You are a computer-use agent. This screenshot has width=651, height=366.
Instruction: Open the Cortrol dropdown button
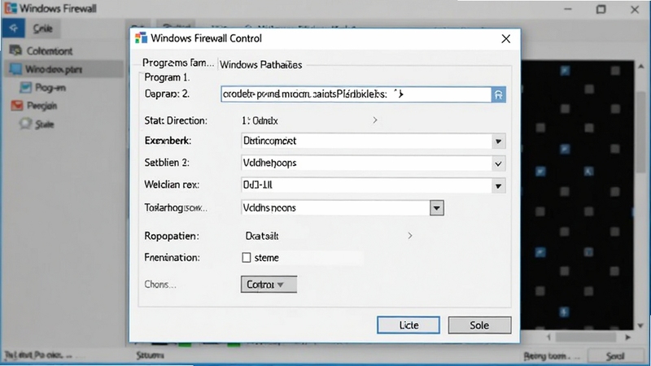(269, 285)
